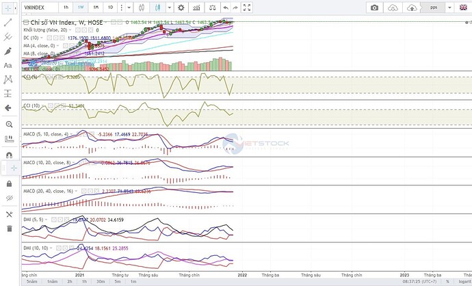Screen dimensions: 472x286
Task: Select the trend line drawing tool
Action: 8,23
